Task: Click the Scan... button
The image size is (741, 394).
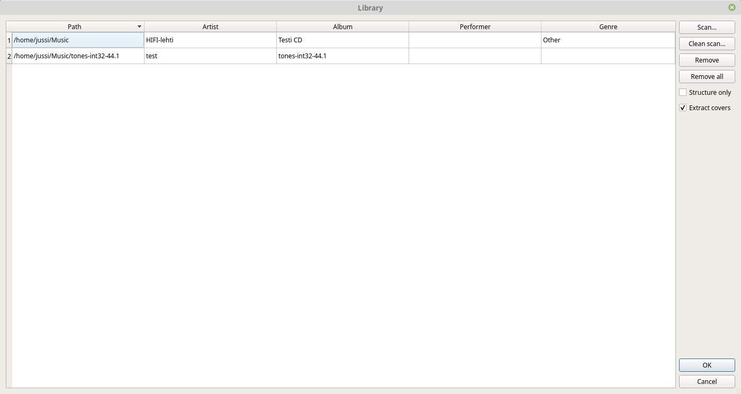Action: 707,27
